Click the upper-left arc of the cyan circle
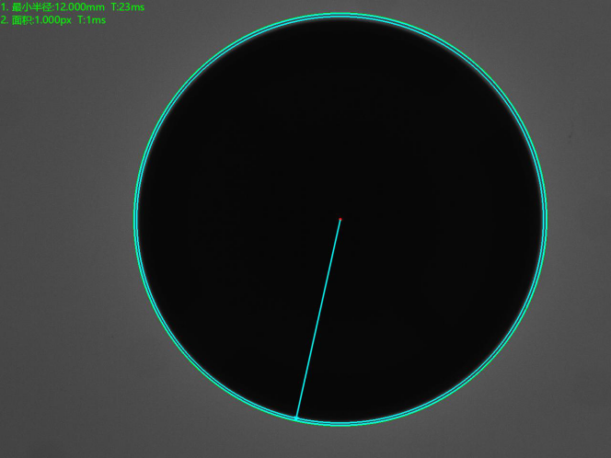 point(195,74)
